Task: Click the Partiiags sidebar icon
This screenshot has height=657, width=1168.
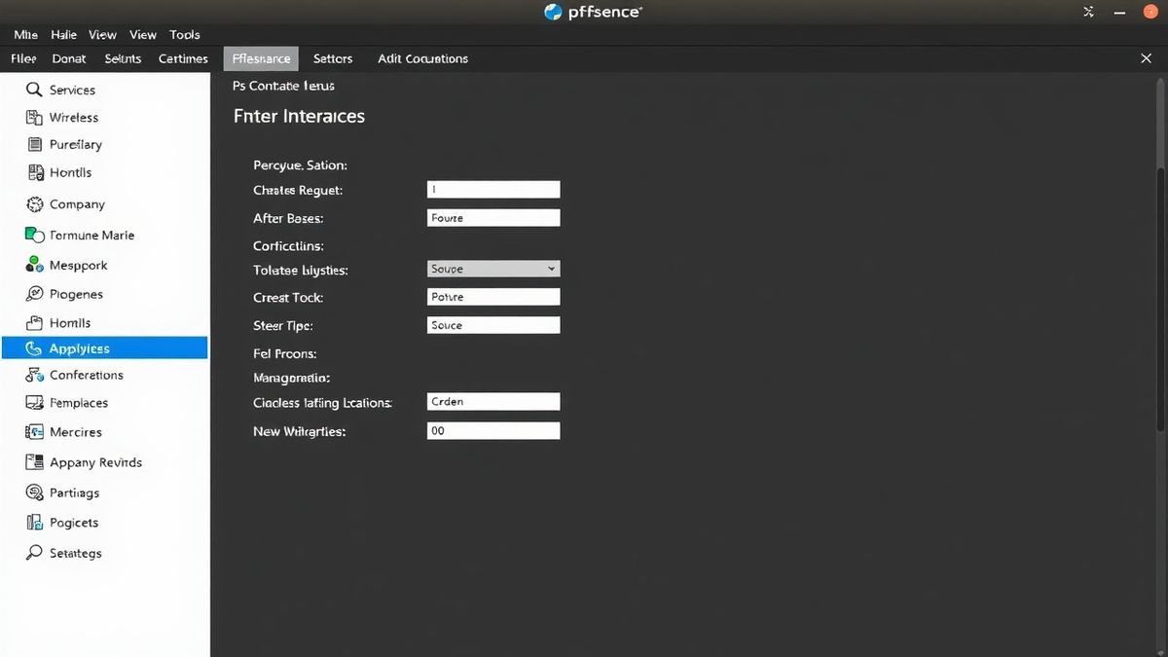Action: coord(34,493)
